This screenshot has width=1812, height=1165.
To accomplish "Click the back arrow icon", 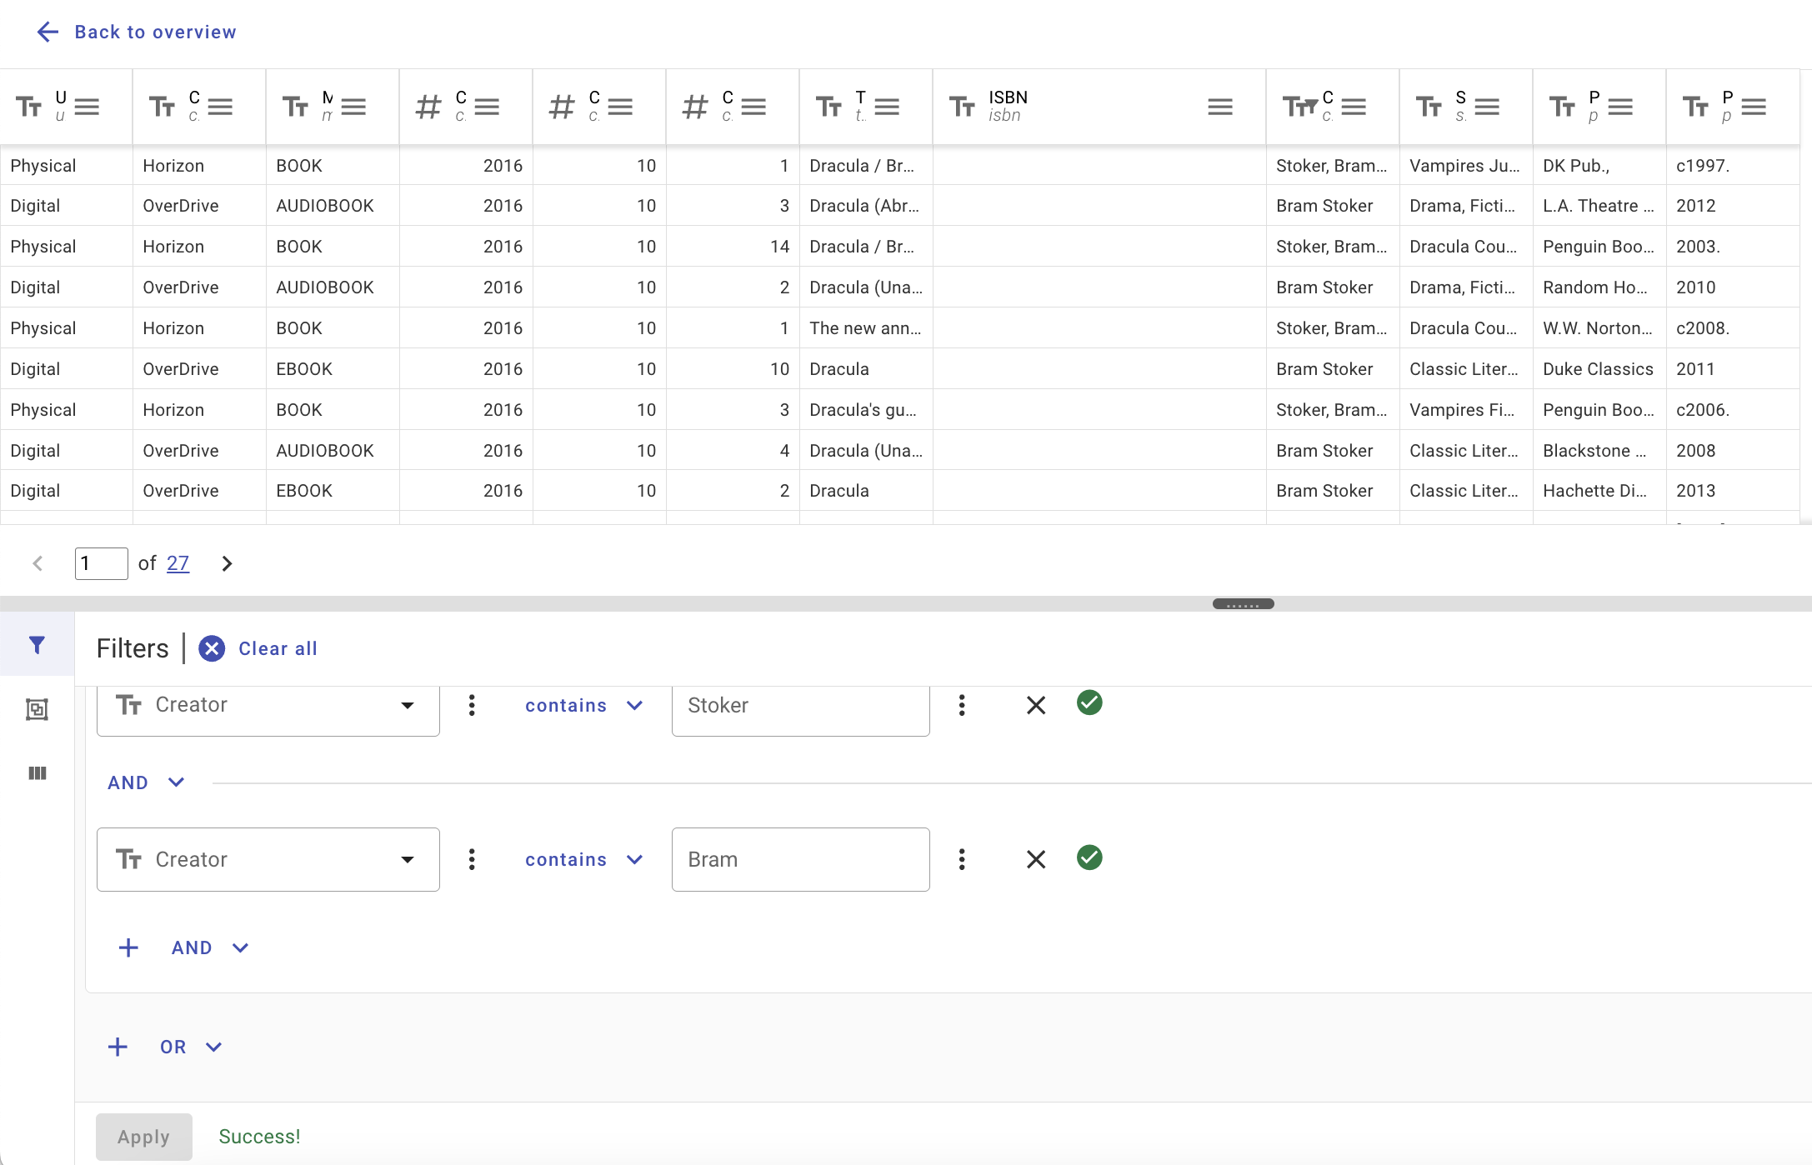I will (x=48, y=32).
